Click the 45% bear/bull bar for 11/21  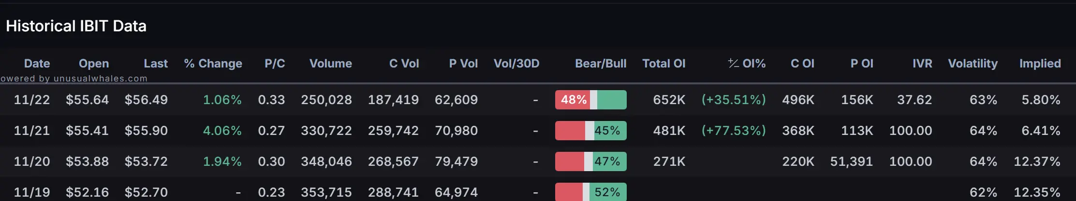coord(590,131)
